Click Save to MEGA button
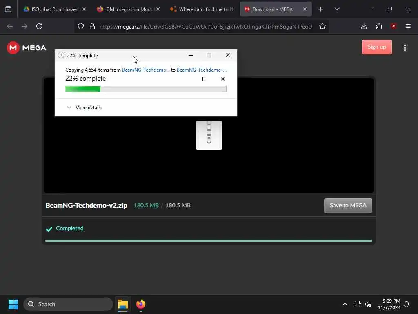 pos(348,205)
